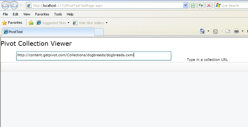The height and width of the screenshot is (127, 248).
Task: Refresh the page with the green arrows icon
Action: tap(201, 6)
